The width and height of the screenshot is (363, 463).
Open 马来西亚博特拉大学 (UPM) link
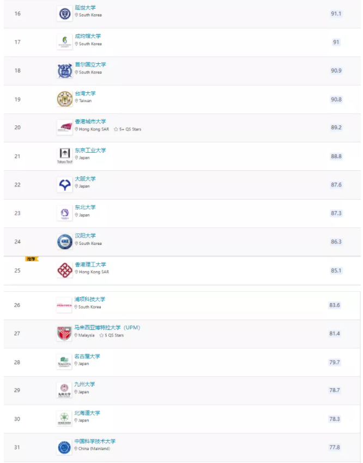[x=107, y=327]
